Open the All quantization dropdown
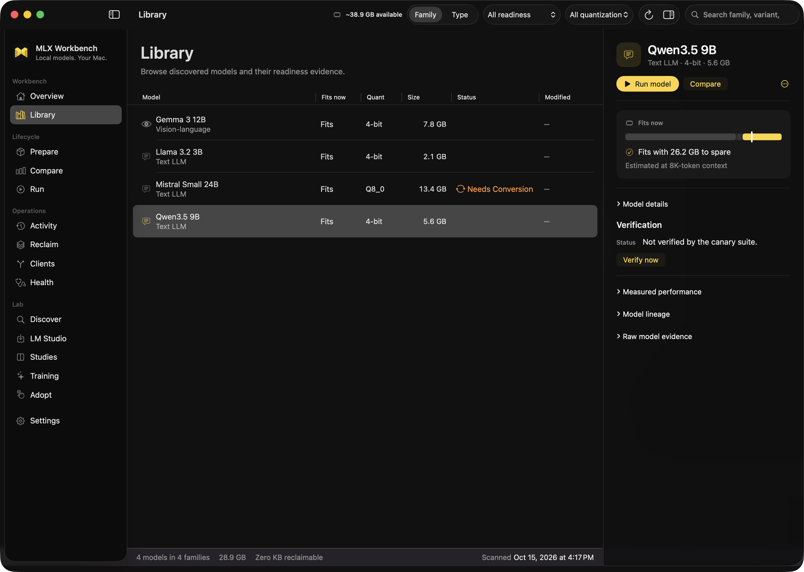The height and width of the screenshot is (572, 804). pyautogui.click(x=599, y=15)
